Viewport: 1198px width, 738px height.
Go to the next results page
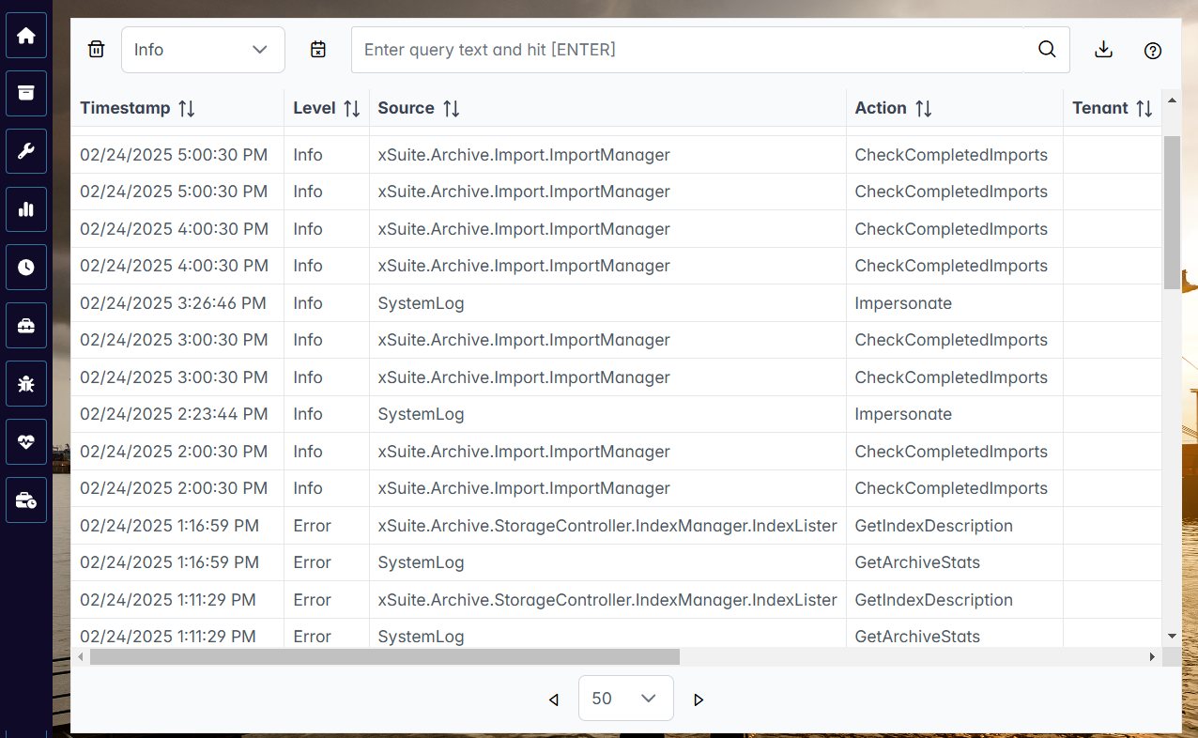698,700
